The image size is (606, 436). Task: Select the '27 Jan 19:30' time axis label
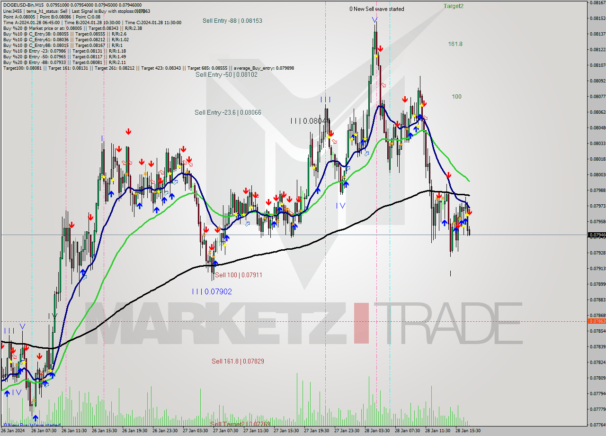316,431
